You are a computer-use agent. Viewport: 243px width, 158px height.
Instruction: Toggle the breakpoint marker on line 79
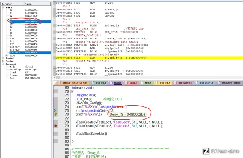click(x=55, y=126)
